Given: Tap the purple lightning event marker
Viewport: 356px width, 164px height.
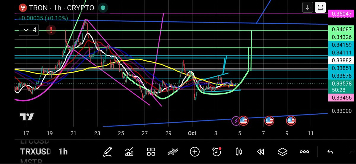Looking at the screenshot, I should pos(236,120).
